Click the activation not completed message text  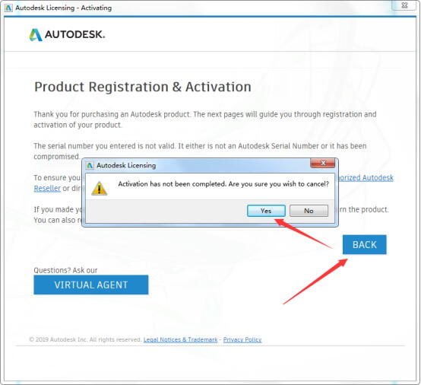click(x=223, y=184)
